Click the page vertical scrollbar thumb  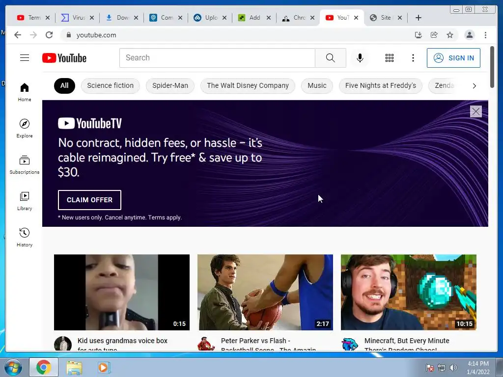coord(492,67)
